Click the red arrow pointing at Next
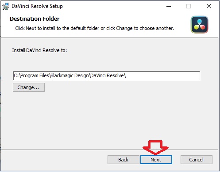 (155, 147)
